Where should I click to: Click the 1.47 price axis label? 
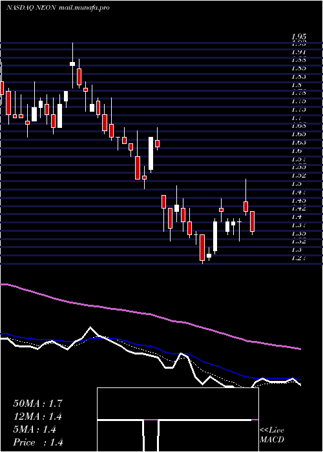tap(298, 192)
